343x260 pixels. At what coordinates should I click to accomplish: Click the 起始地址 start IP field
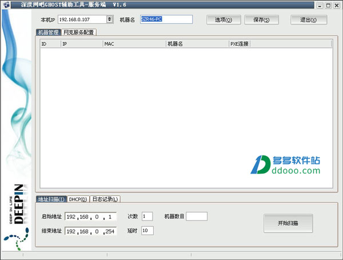(91, 217)
